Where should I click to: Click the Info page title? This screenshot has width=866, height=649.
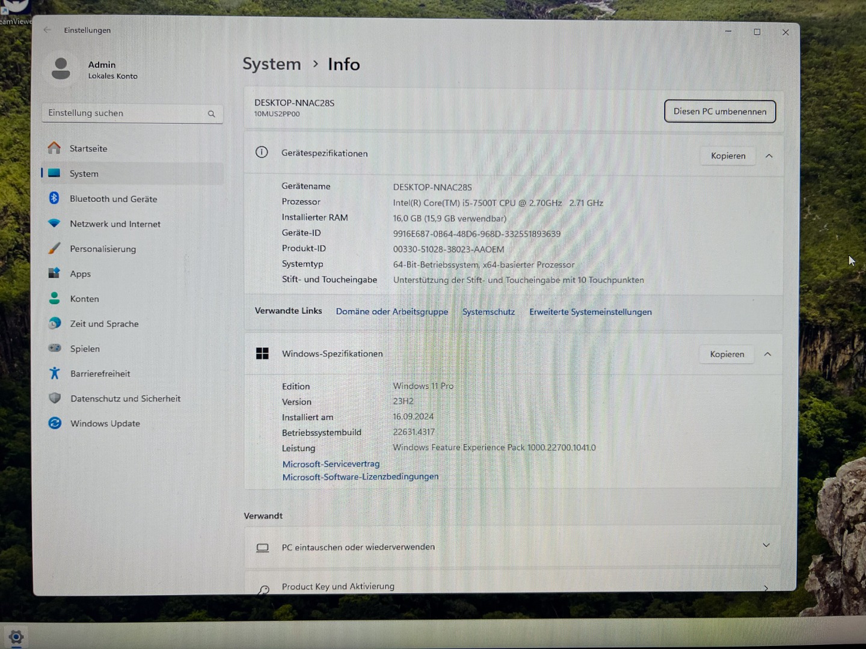coord(344,64)
